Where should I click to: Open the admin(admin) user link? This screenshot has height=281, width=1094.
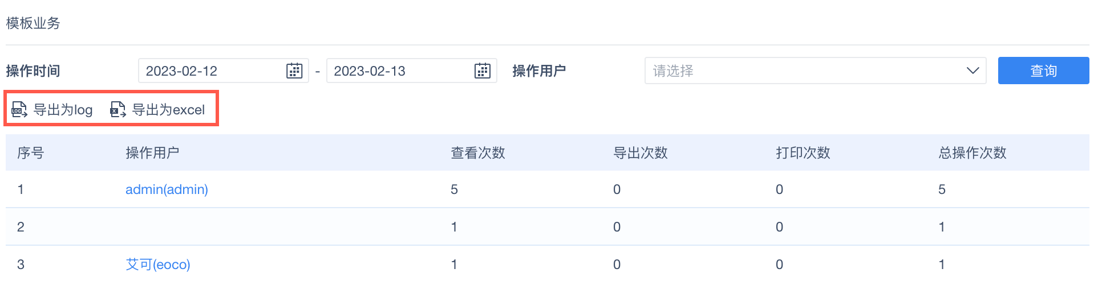click(167, 189)
